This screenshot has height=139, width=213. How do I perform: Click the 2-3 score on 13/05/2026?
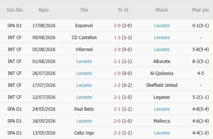pos(117,133)
